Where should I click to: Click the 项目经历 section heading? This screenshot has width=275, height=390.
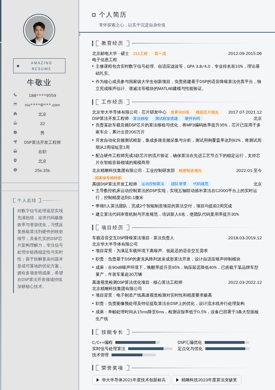112,227
